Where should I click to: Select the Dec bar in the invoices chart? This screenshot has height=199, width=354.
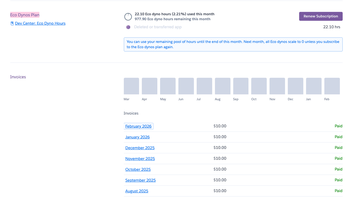click(295, 86)
